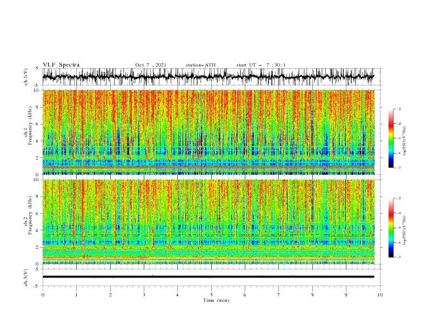
Task: Click the "VLF Spectra" plot title
Action: (x=61, y=65)
